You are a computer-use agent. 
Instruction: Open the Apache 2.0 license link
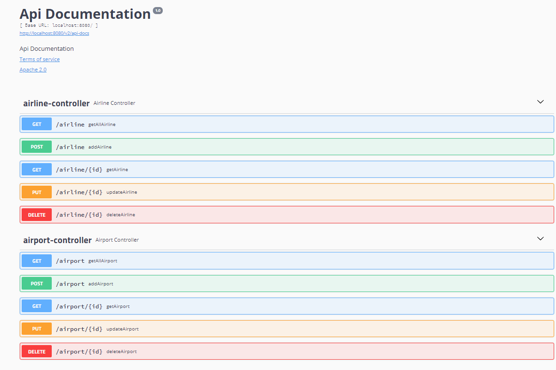(x=33, y=70)
